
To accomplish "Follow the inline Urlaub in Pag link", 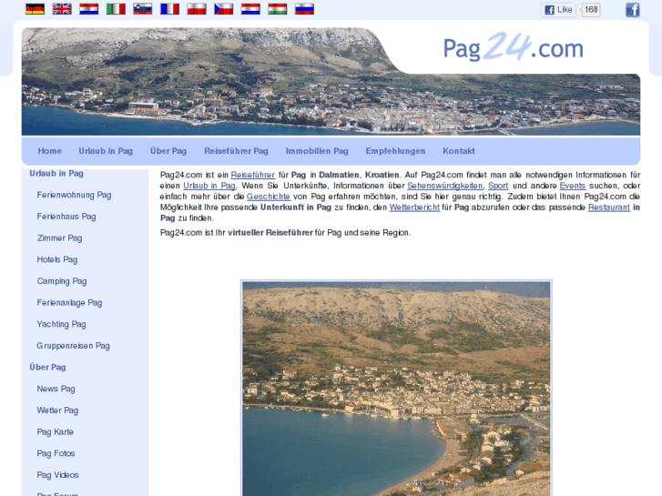I will [209, 186].
